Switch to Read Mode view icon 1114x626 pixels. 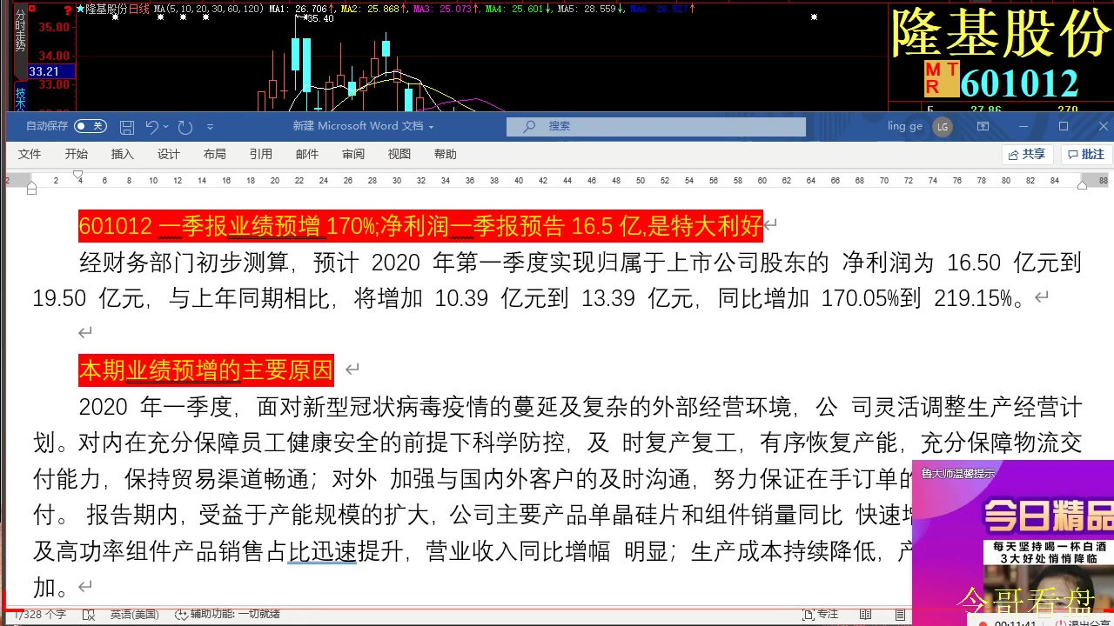[x=865, y=615]
